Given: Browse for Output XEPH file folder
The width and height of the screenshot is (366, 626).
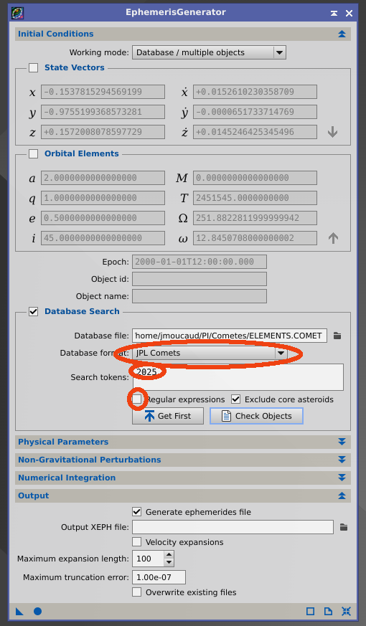Looking at the screenshot, I should point(344,527).
